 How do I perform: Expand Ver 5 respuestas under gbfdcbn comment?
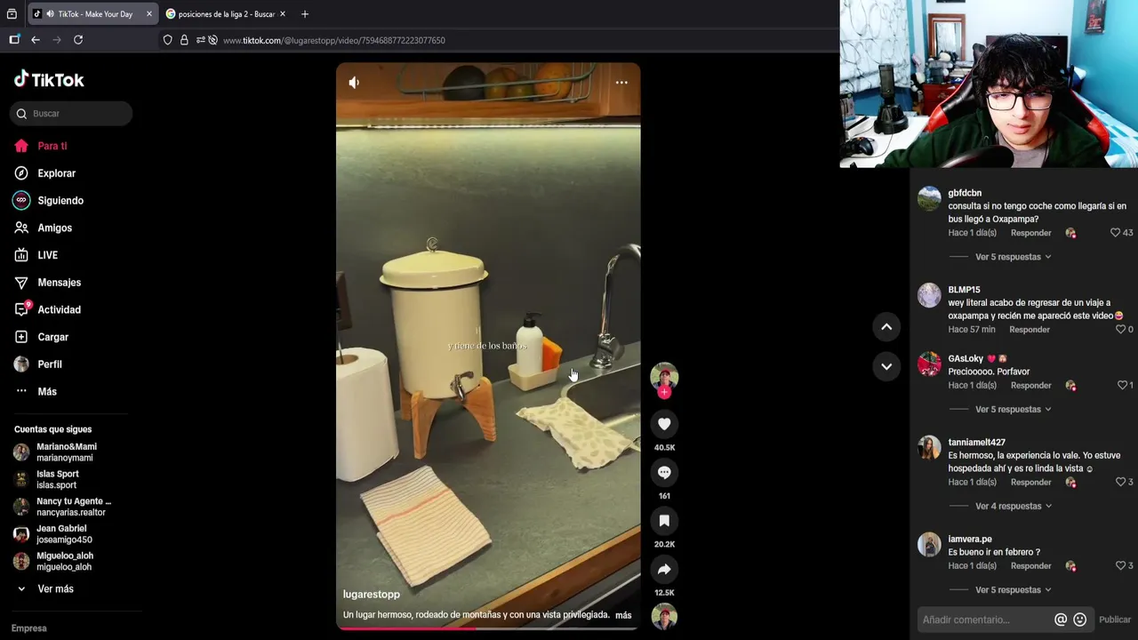[1013, 257]
